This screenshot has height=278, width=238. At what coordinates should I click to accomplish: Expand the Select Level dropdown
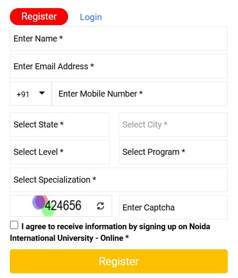(x=60, y=152)
